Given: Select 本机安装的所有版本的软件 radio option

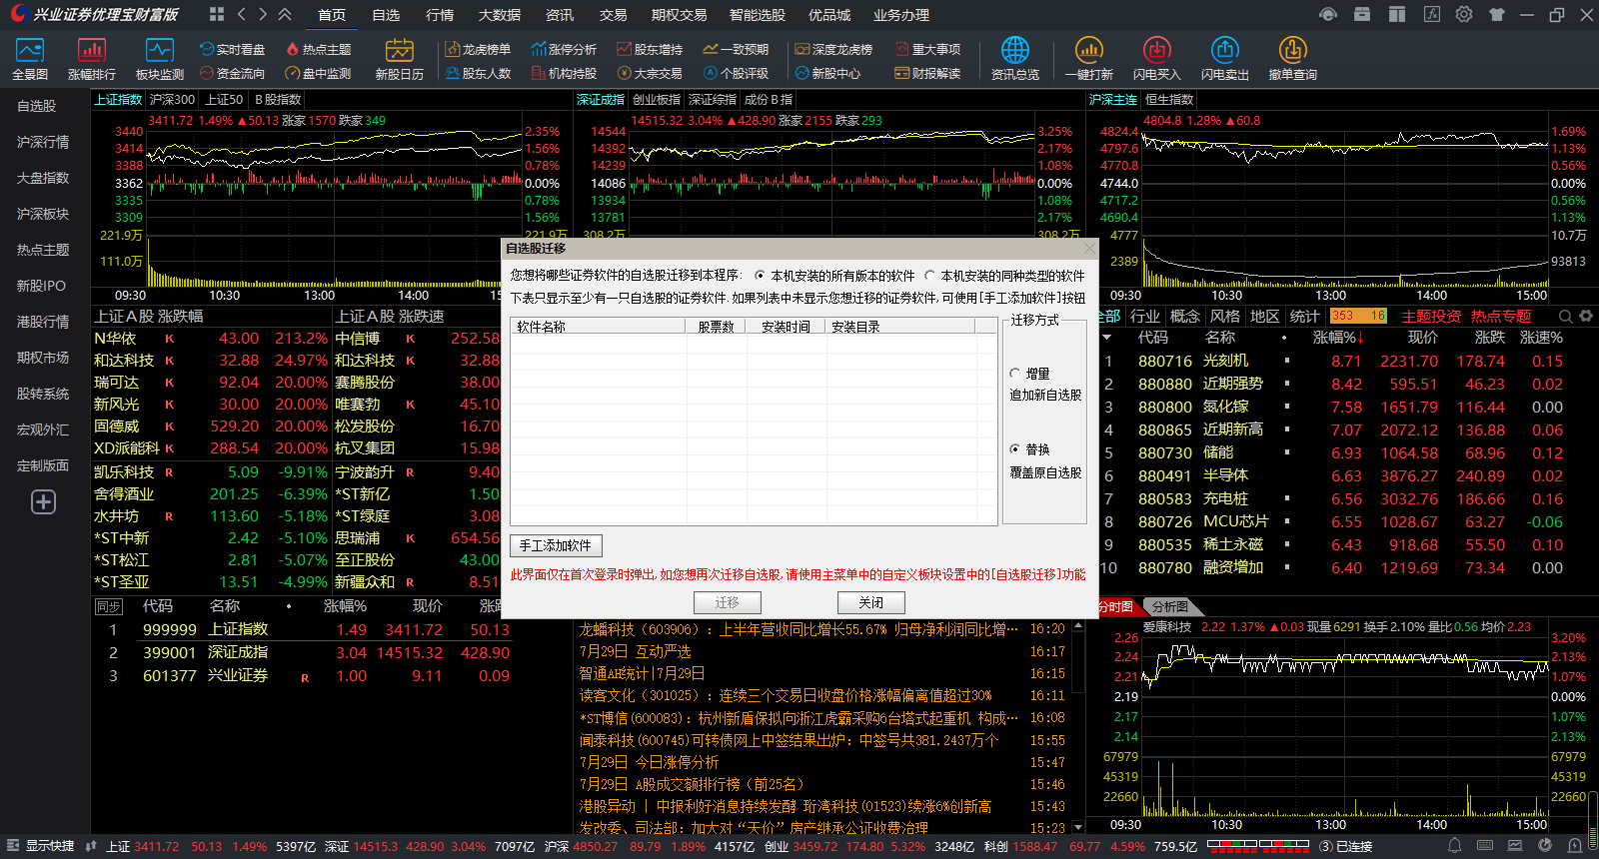Looking at the screenshot, I should tap(834, 276).
